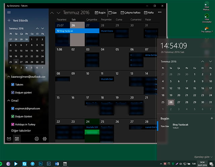Open Calendar app icon in taskbar
The height and width of the screenshot is (167, 215).
(65, 164)
